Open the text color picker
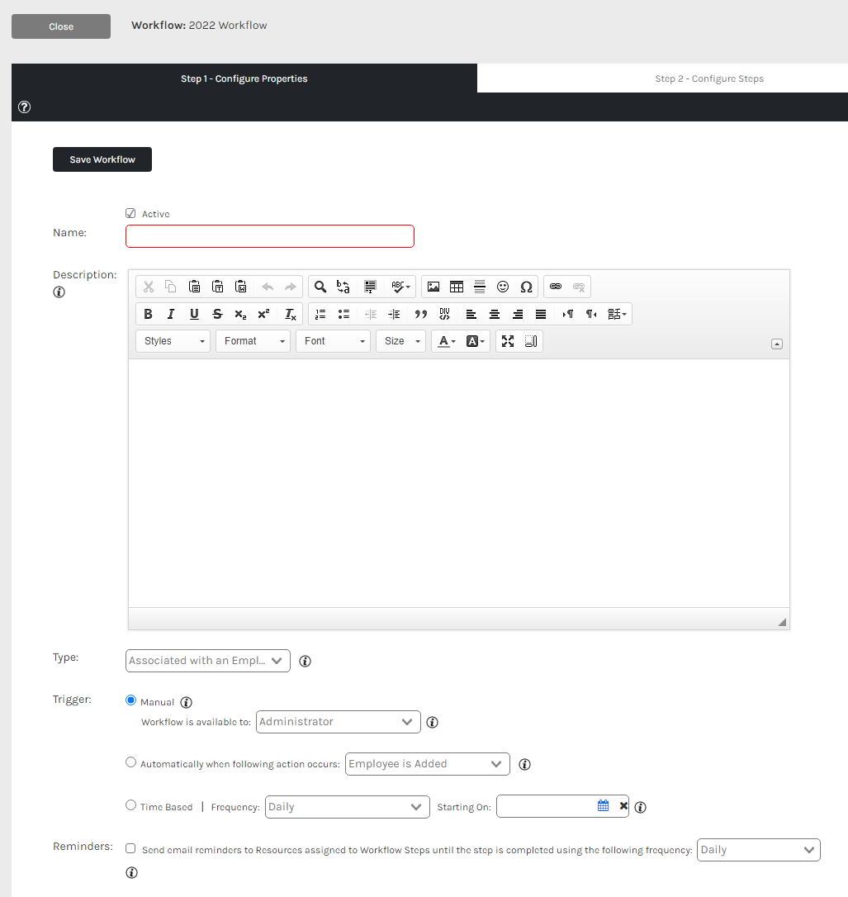The height and width of the screenshot is (897, 848). click(447, 341)
